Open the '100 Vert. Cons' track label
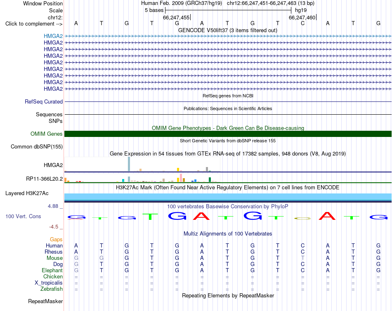Screen dimensions: 392x311 click(23, 216)
